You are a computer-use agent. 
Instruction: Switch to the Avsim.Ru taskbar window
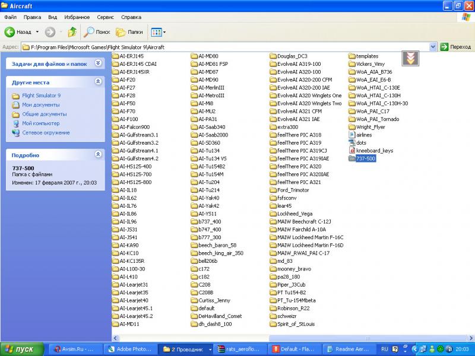pyautogui.click(x=75, y=349)
